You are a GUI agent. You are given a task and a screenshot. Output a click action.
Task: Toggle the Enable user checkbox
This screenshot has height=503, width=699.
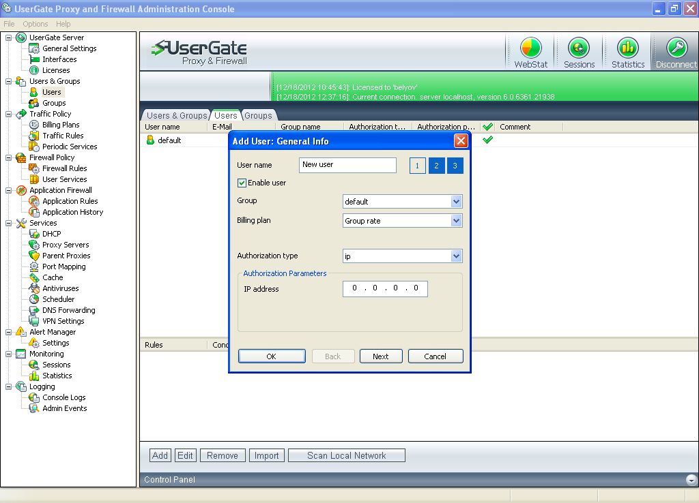coord(242,183)
